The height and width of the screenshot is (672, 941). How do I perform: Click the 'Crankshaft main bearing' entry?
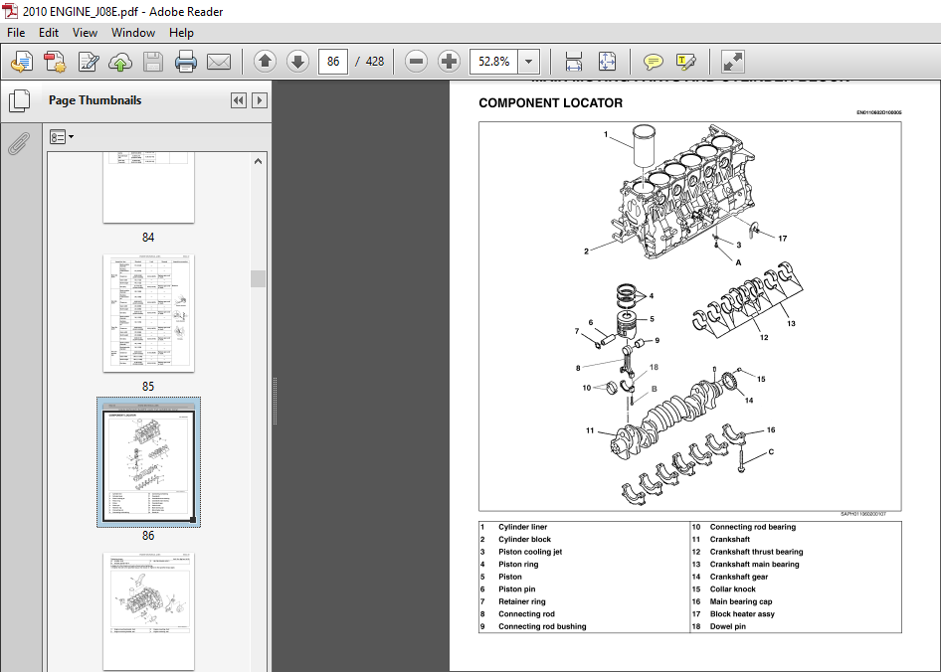click(754, 564)
